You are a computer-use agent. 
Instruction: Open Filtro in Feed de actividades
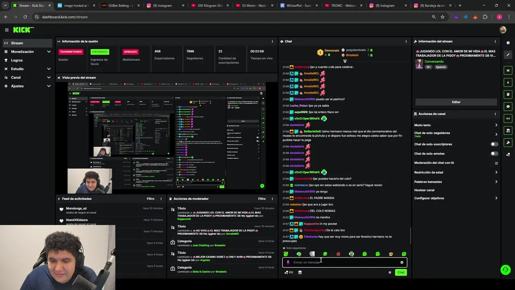150,199
